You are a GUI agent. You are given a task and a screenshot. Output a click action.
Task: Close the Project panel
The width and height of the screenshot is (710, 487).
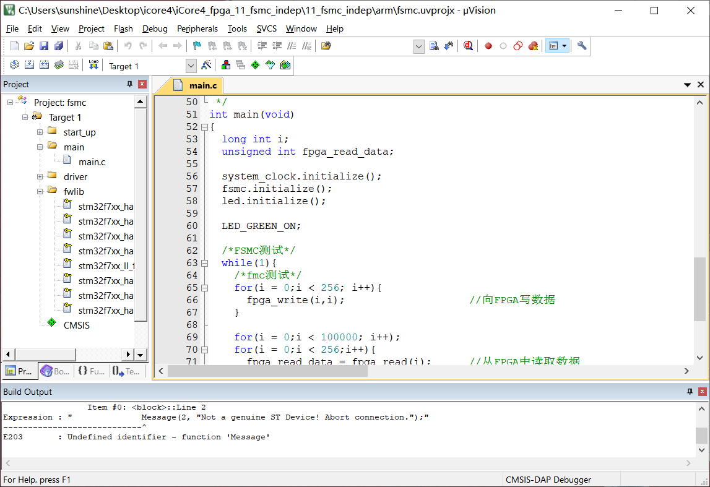pyautogui.click(x=142, y=84)
